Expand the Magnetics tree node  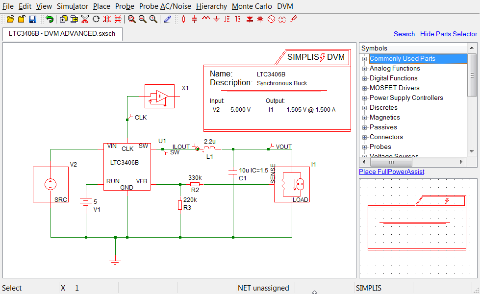coord(364,118)
